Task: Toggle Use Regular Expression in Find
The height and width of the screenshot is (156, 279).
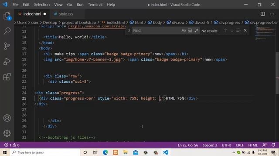Action: click(196, 30)
